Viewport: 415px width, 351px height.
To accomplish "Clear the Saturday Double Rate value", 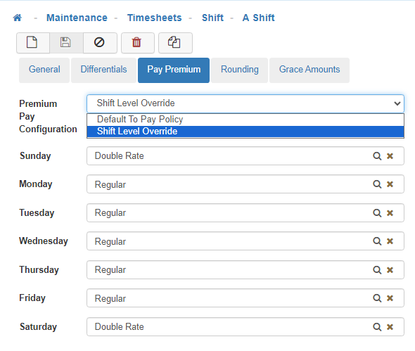I will (390, 327).
